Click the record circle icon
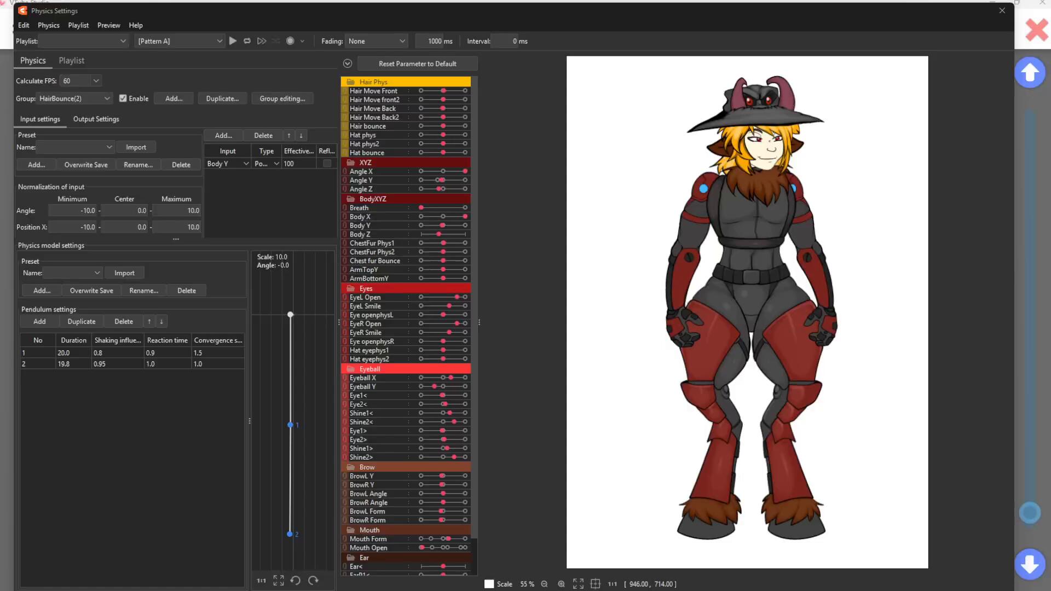1051x591 pixels. 290,41
